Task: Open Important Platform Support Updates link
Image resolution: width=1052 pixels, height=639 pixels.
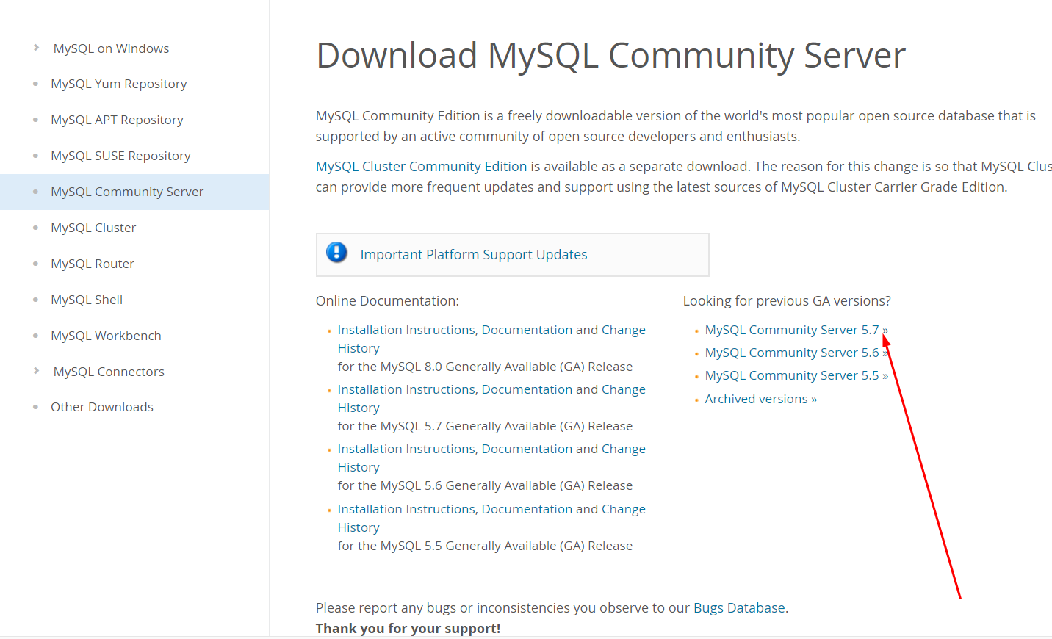Action: 474,254
